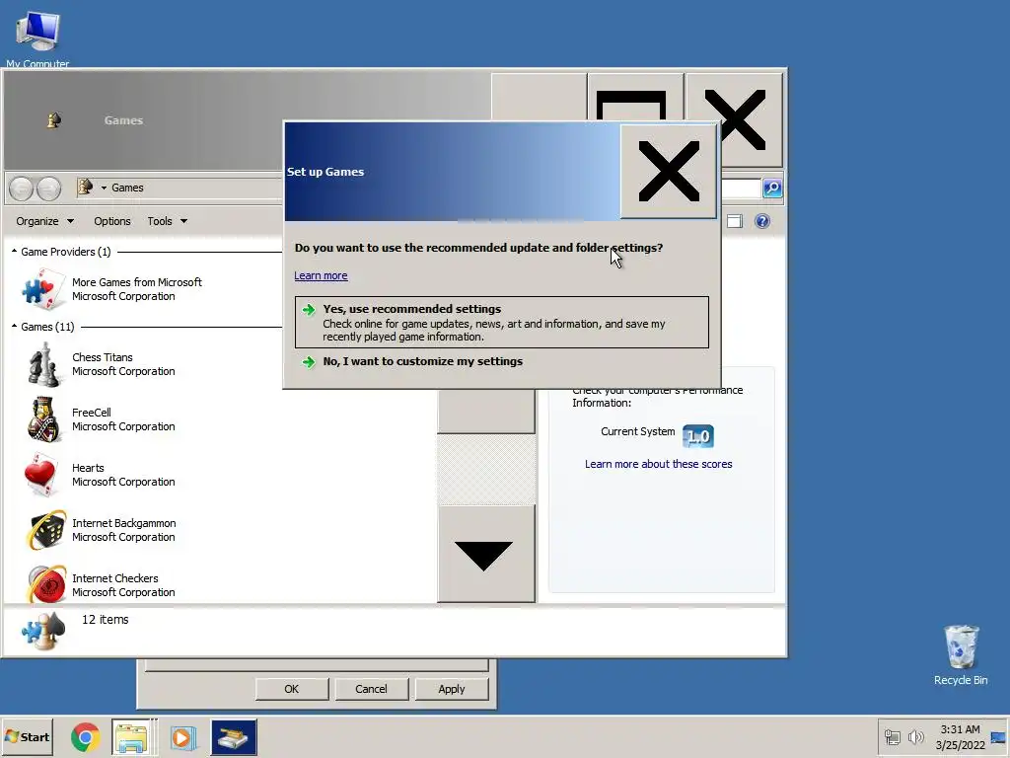1010x758 pixels.
Task: Select the Chess Titans text label
Action: coord(103,357)
